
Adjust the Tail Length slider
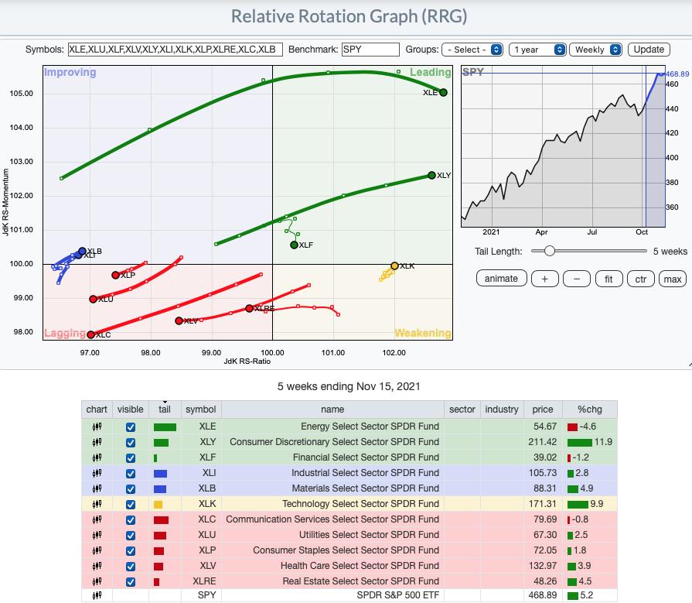coord(549,251)
